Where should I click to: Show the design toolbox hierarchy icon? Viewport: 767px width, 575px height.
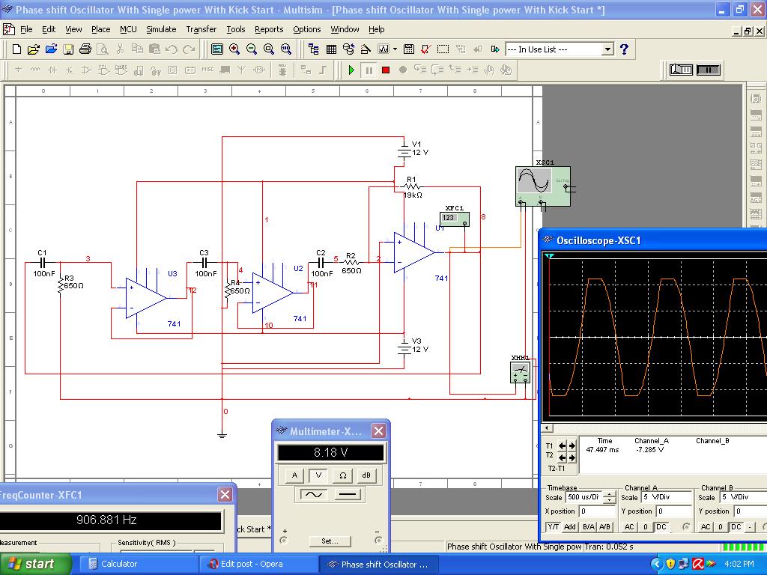314,49
